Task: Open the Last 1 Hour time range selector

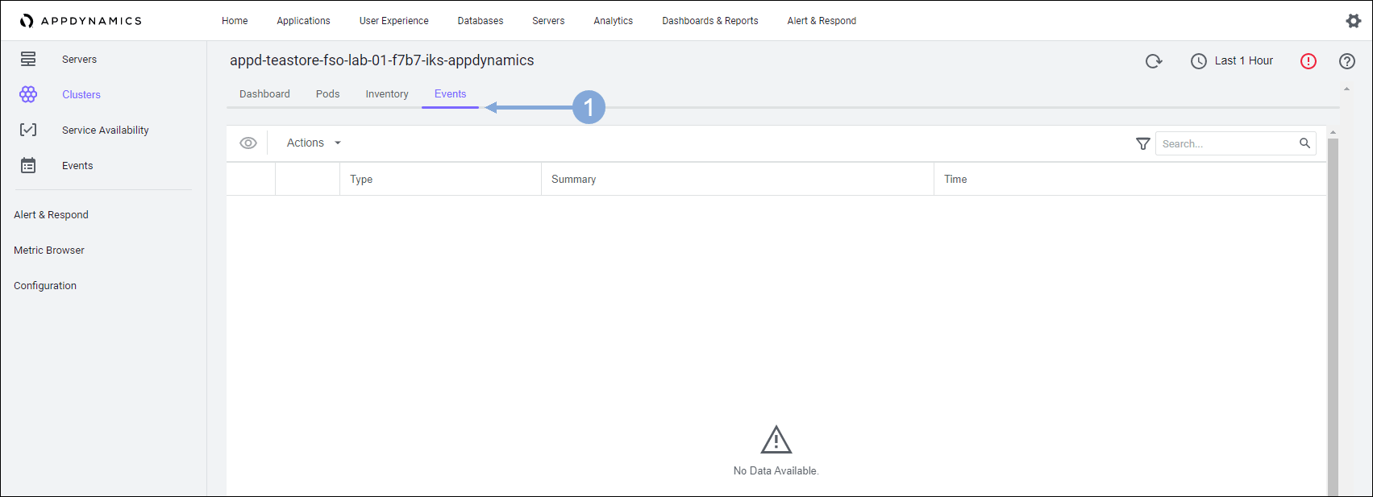Action: click(x=1232, y=61)
